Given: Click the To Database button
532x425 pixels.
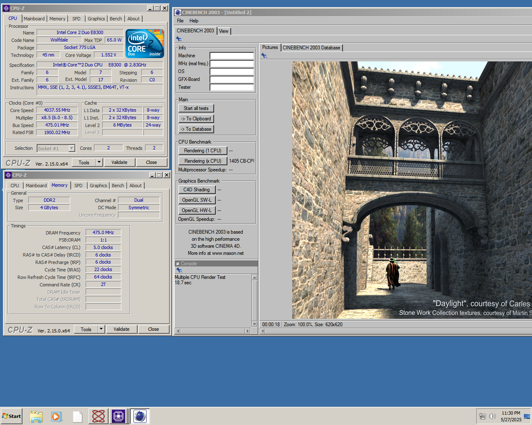Looking at the screenshot, I should (x=196, y=129).
